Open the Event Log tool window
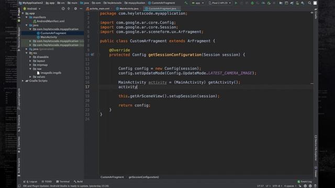Viewport: 335px width, 188px height. [305, 182]
